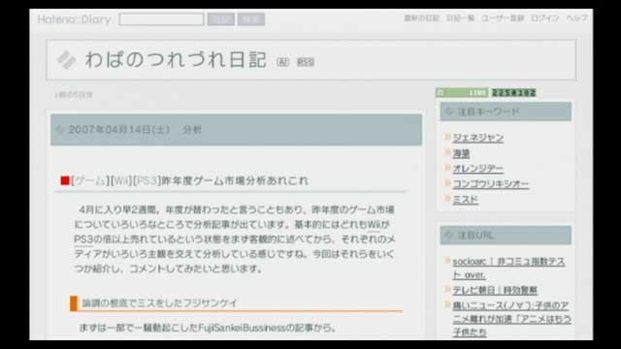Open the コンゴウリキシオー keyword link
This screenshot has width=621, height=349.
point(491,184)
